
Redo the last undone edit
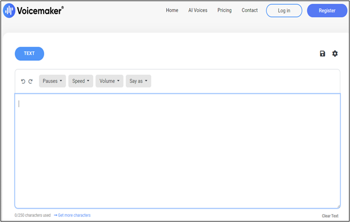[30, 81]
